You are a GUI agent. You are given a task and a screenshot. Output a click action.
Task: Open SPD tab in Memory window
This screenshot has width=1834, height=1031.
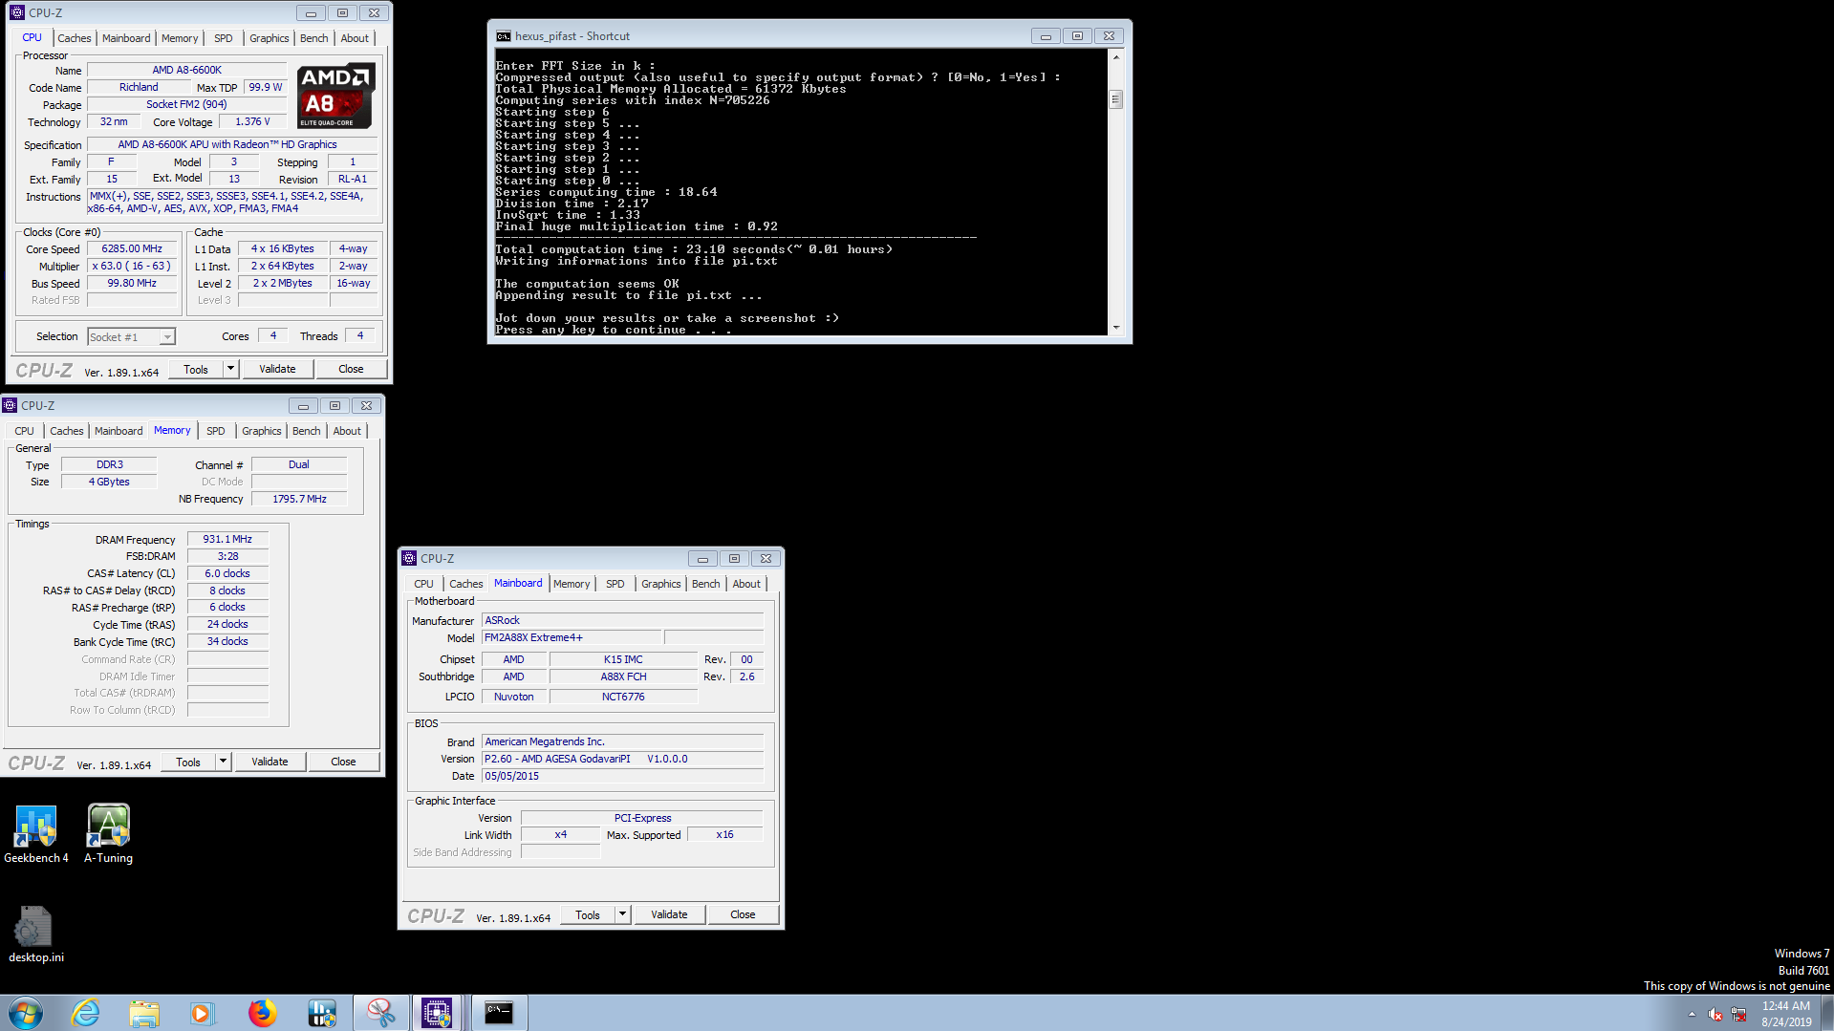coord(215,431)
